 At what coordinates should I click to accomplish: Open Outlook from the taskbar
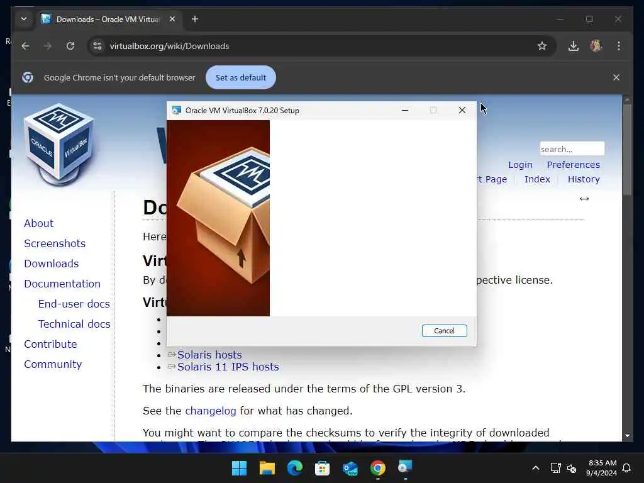click(350, 468)
